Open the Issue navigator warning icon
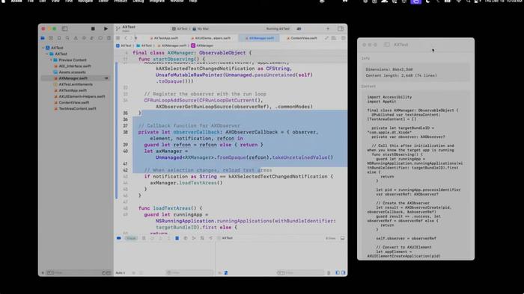Viewport: 524px width, 294px height. [x=76, y=38]
